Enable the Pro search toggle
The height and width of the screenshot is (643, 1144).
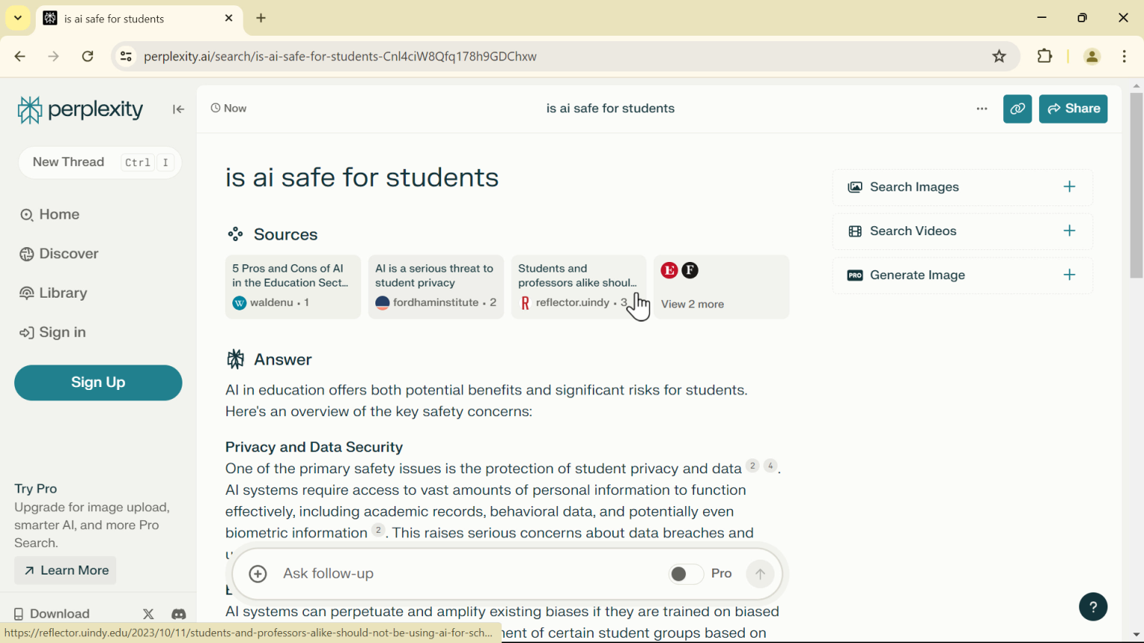(x=685, y=574)
